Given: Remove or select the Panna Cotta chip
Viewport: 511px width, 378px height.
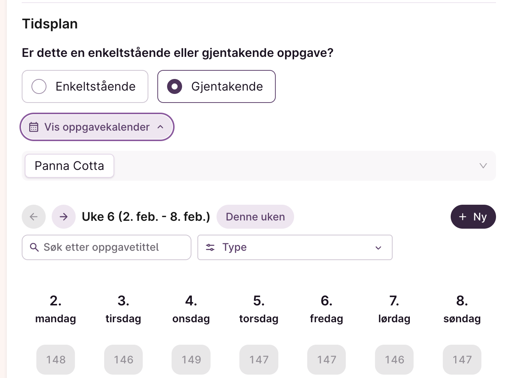Looking at the screenshot, I should [x=69, y=166].
